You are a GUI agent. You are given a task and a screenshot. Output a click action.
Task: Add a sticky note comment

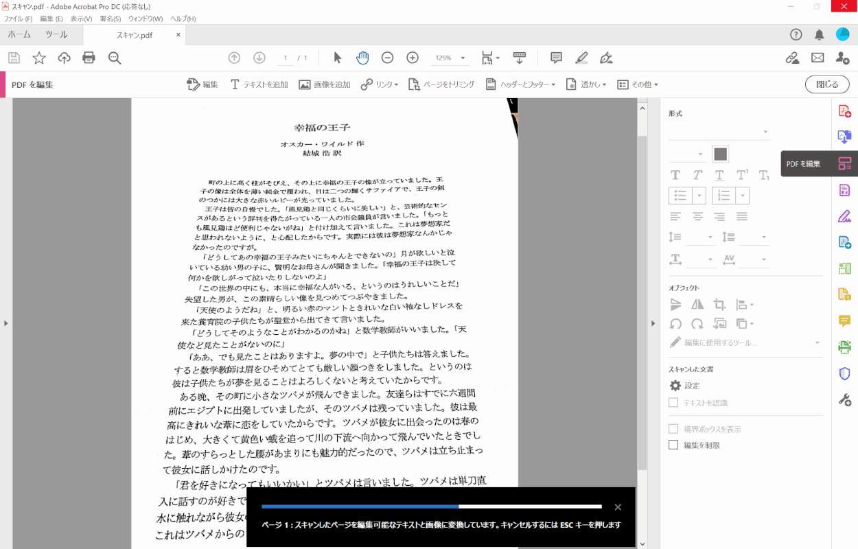coord(557,58)
